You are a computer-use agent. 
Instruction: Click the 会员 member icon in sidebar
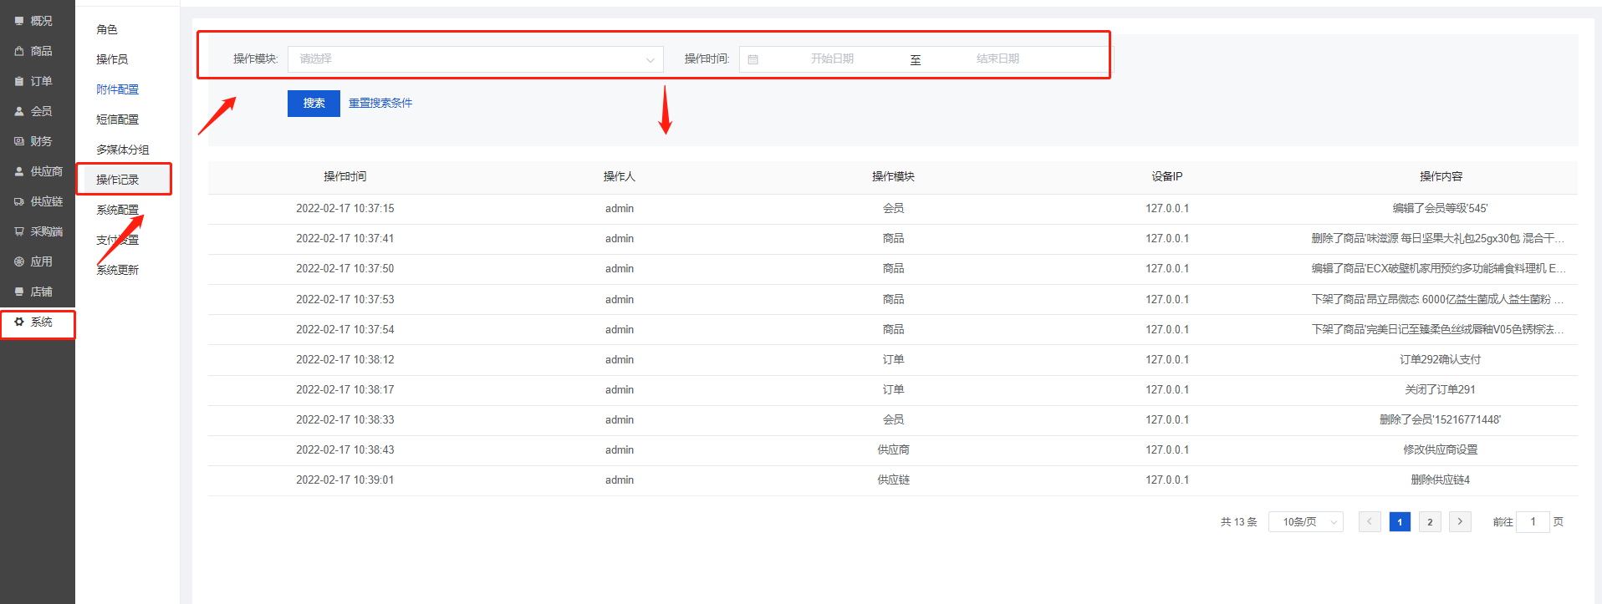[19, 111]
